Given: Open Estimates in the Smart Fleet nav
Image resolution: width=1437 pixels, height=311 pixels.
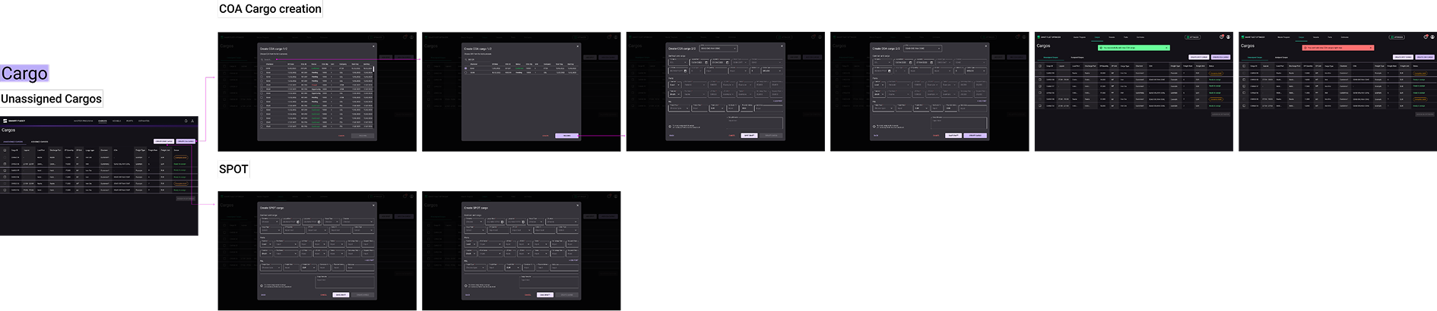Looking at the screenshot, I should click(144, 121).
